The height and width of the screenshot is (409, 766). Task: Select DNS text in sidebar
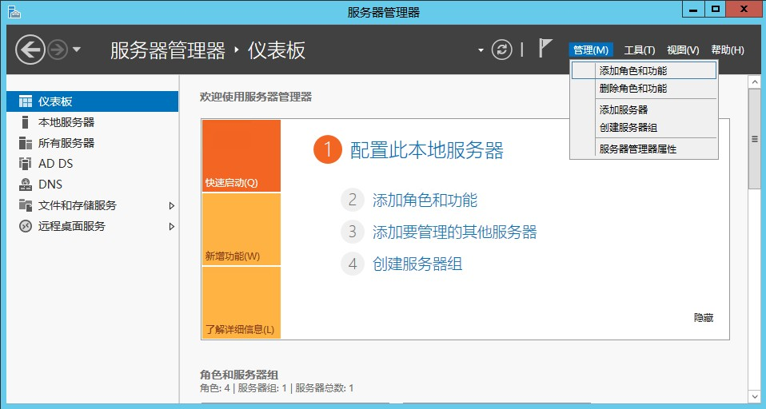pos(50,185)
